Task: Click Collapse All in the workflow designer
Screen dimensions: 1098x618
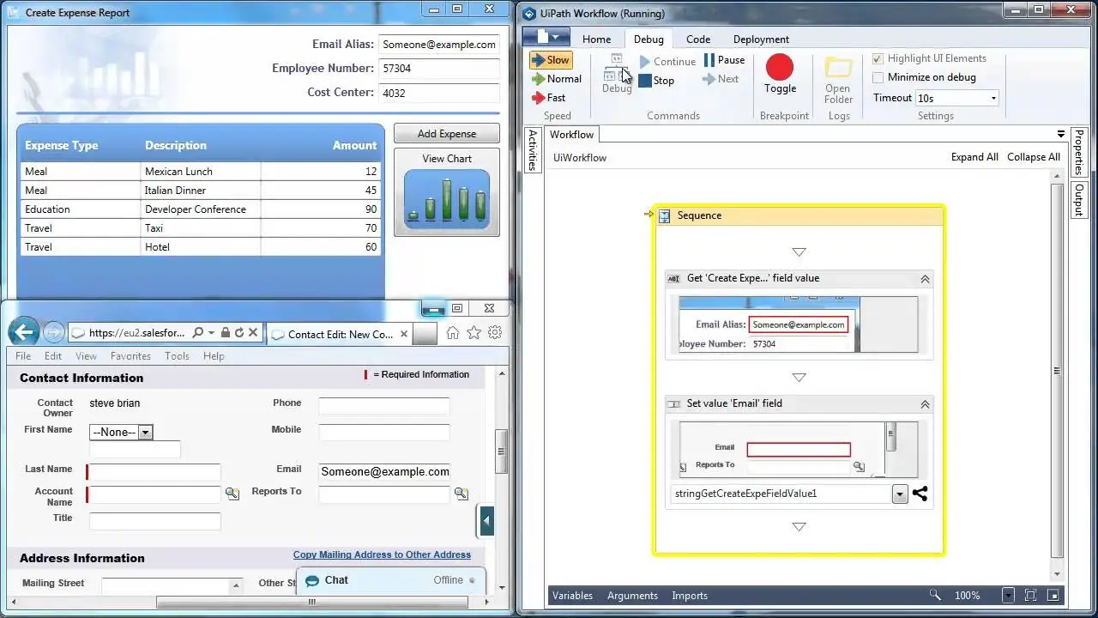Action: pos(1034,157)
